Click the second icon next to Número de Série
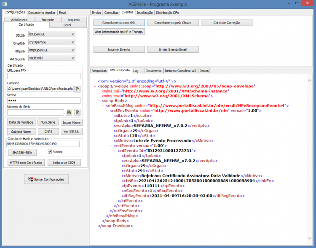The height and width of the screenshot is (248, 316). coord(78,112)
